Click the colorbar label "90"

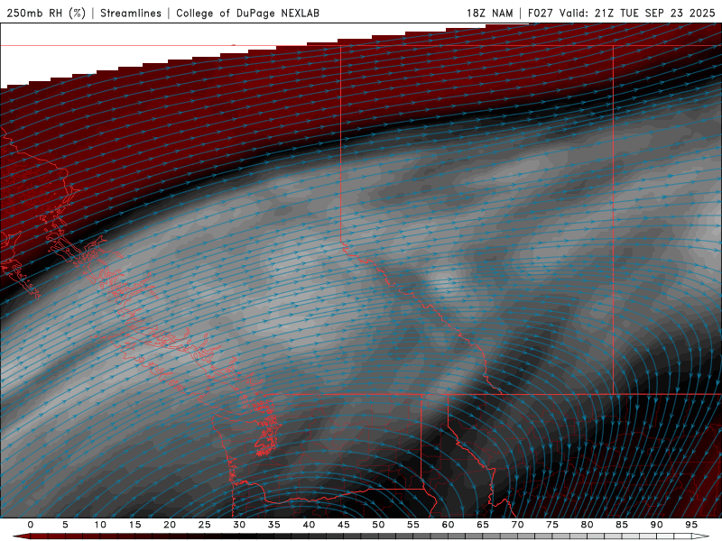(x=656, y=525)
